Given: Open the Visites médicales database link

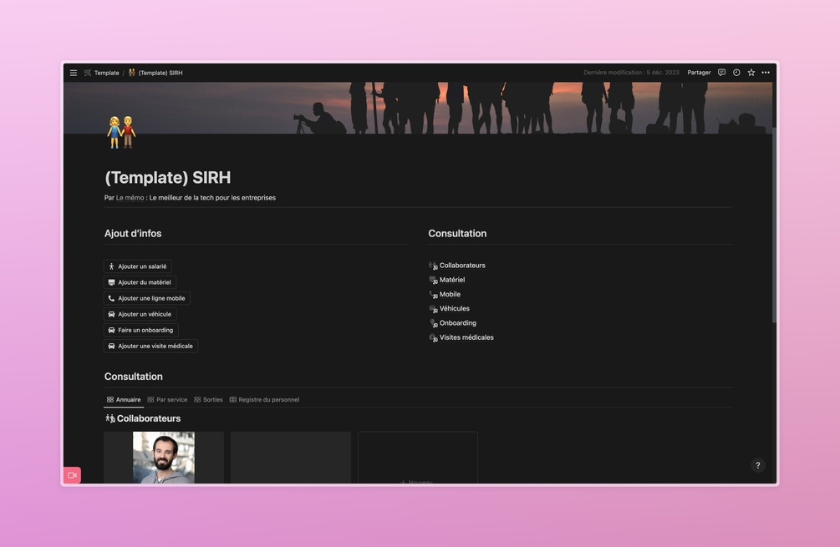Looking at the screenshot, I should pyautogui.click(x=466, y=337).
